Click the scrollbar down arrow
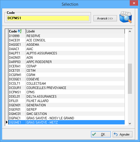This screenshot has width=140, height=142. point(130,124)
